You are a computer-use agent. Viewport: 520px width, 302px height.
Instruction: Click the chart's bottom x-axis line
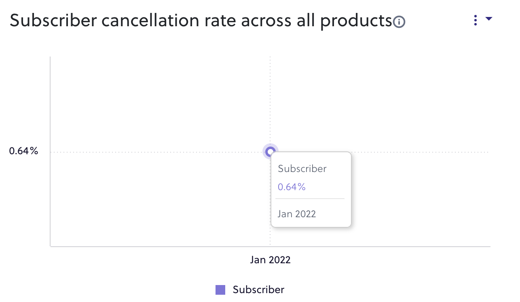[x=270, y=246]
